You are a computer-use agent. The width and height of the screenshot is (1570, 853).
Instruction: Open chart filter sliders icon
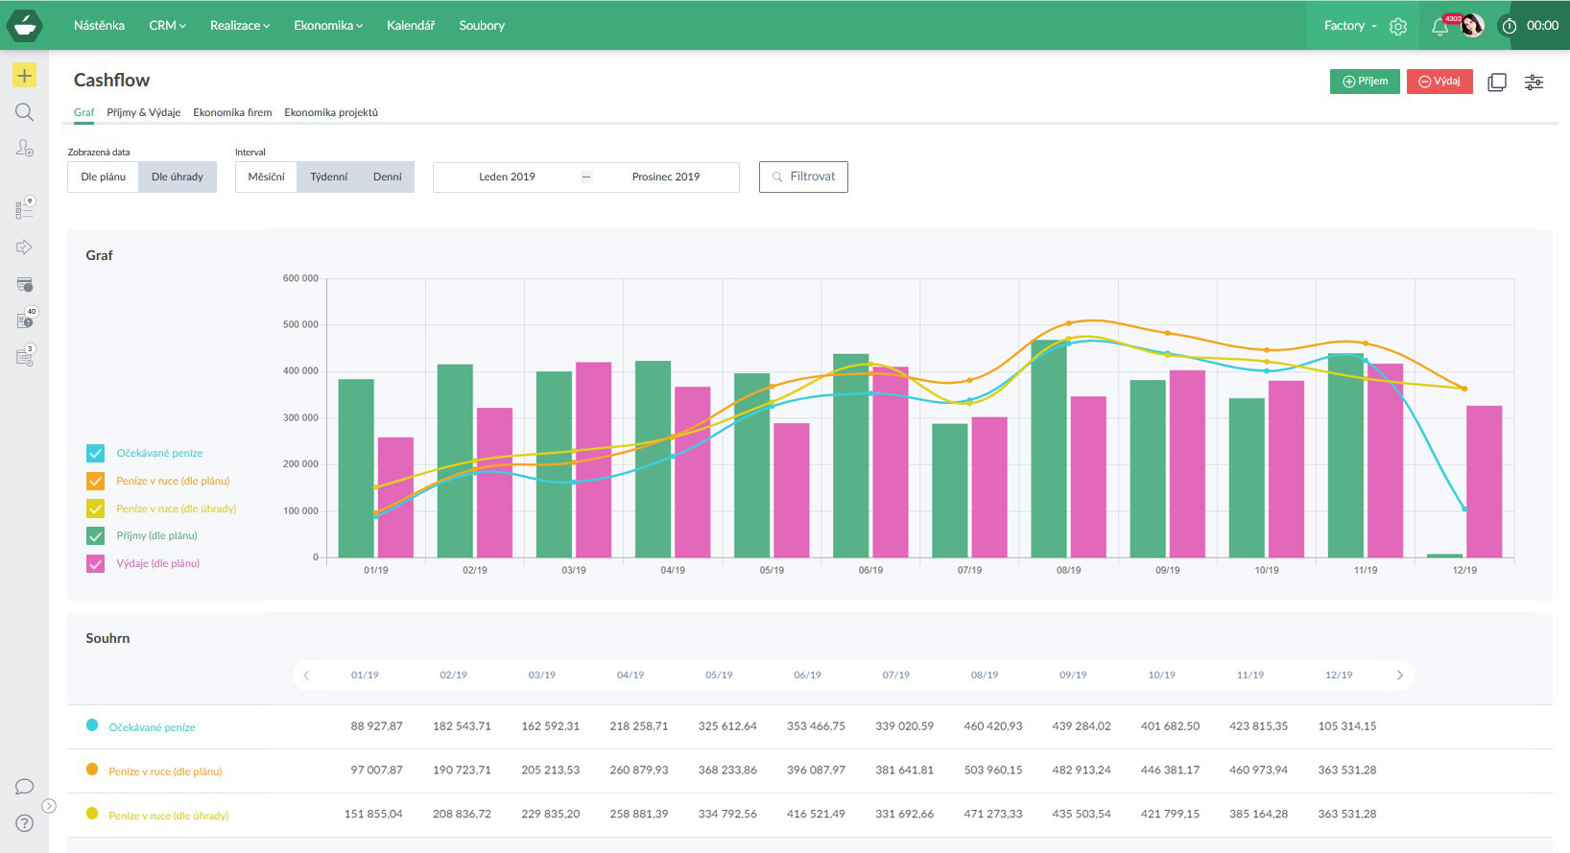click(1534, 83)
